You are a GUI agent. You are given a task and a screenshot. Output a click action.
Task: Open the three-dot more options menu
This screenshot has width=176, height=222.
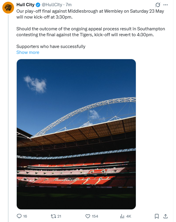(165, 5)
